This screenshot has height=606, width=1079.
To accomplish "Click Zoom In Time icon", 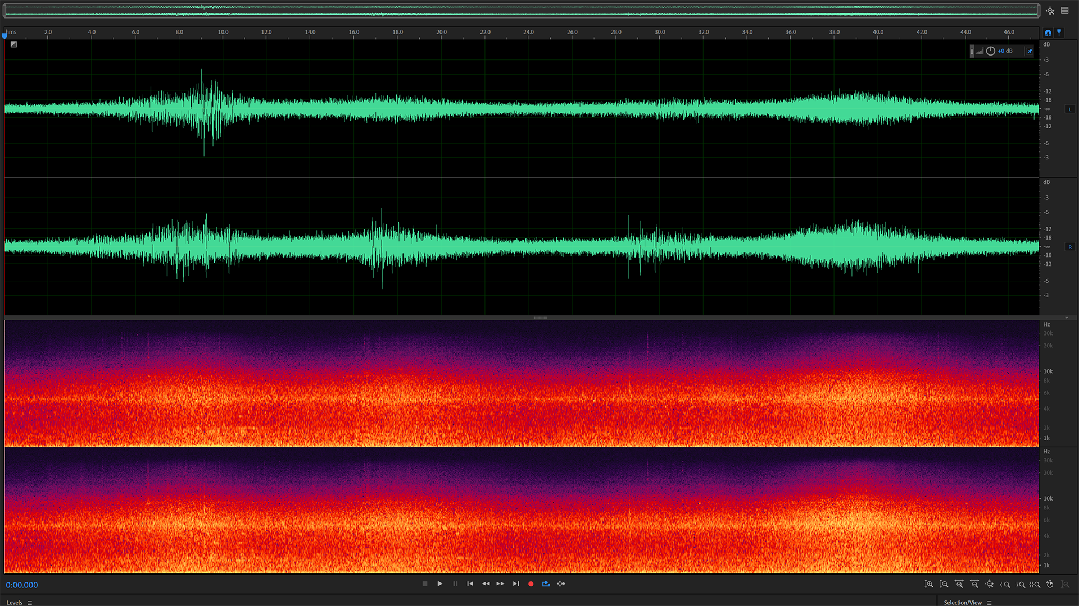I will pyautogui.click(x=959, y=584).
